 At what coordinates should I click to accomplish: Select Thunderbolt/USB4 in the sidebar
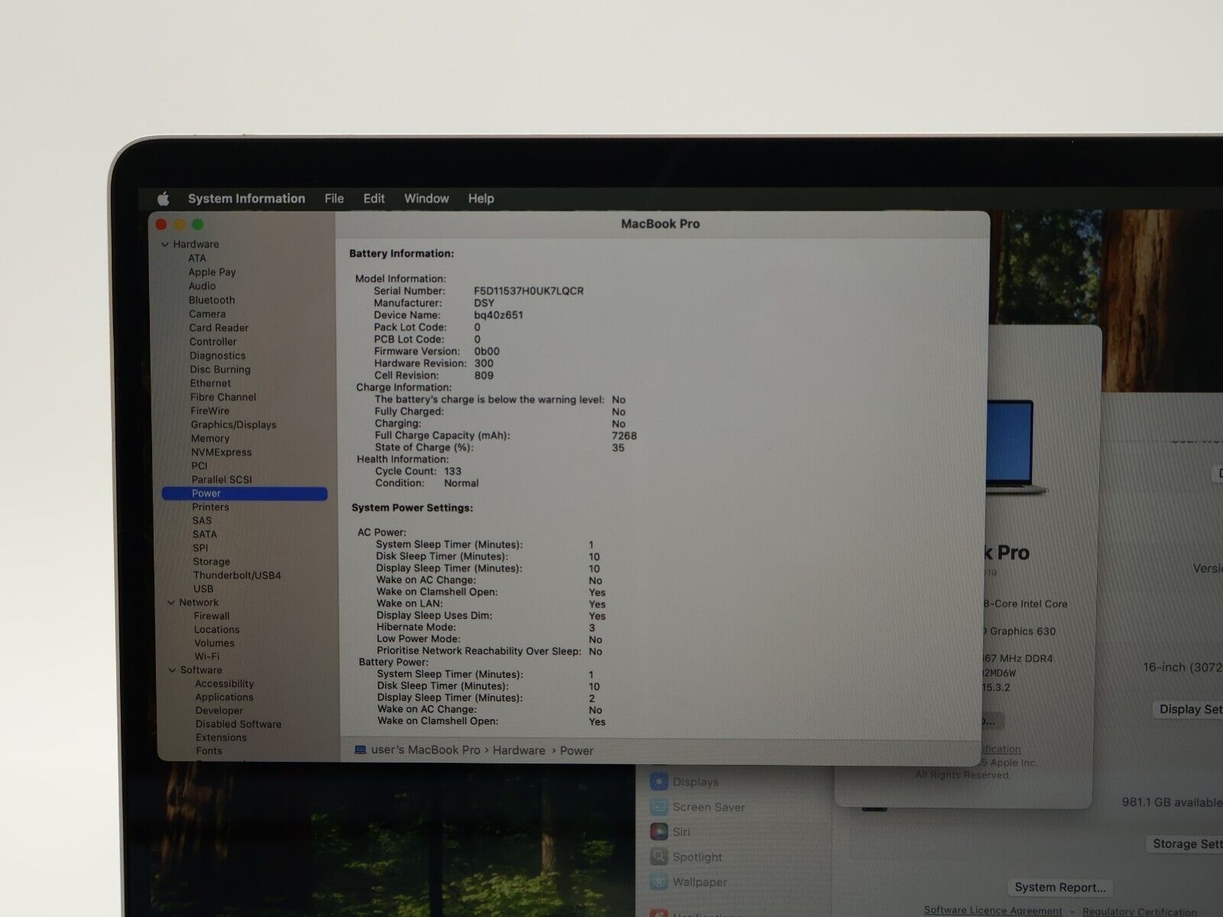click(x=237, y=575)
